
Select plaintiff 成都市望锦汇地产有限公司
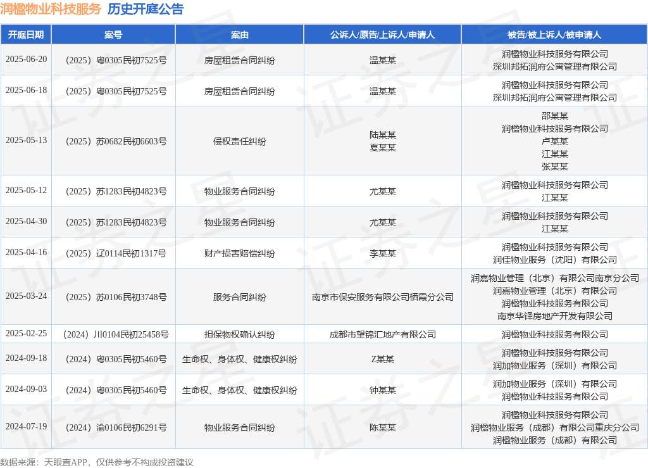coord(383,334)
